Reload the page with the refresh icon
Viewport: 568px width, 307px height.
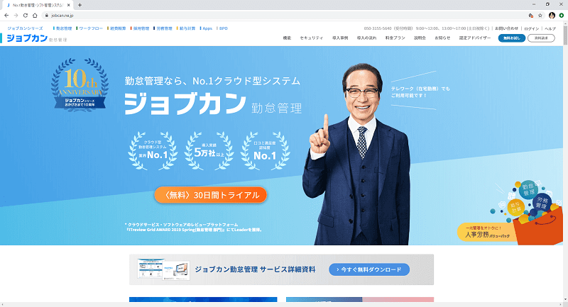pos(26,16)
